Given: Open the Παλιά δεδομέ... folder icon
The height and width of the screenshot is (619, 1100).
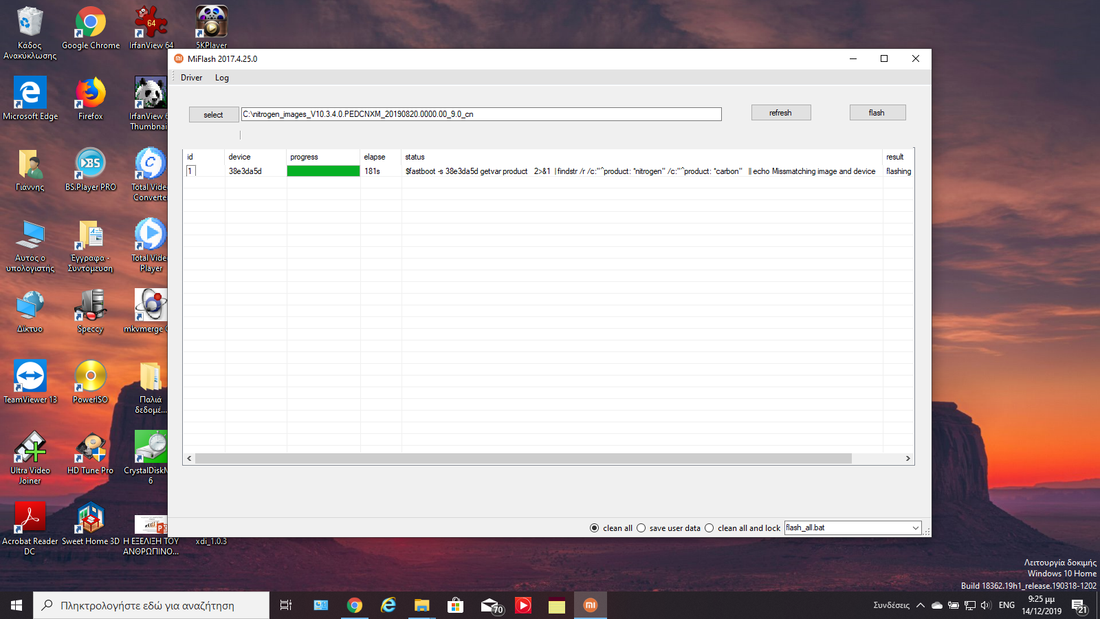Looking at the screenshot, I should (x=151, y=387).
